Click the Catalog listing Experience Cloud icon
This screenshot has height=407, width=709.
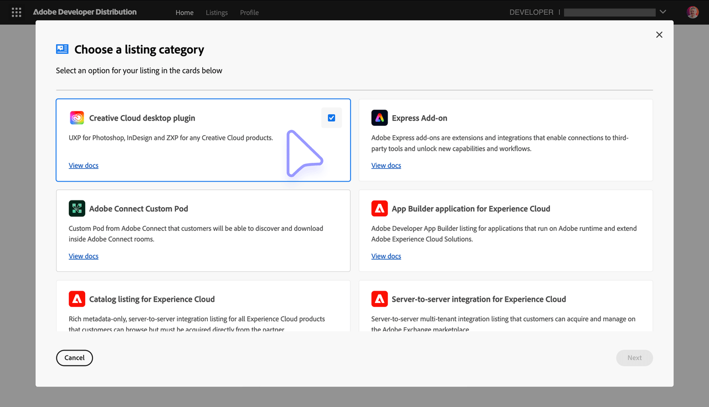click(76, 298)
